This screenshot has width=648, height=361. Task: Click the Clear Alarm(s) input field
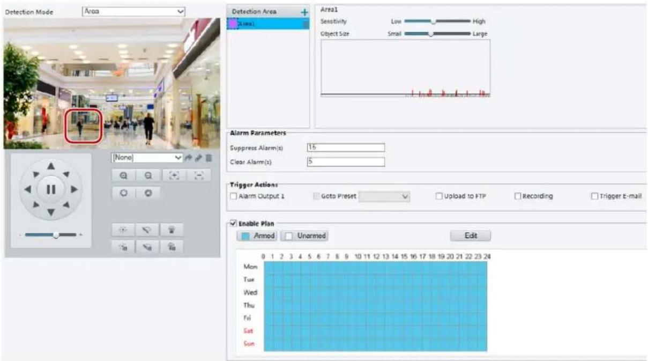[x=346, y=161]
